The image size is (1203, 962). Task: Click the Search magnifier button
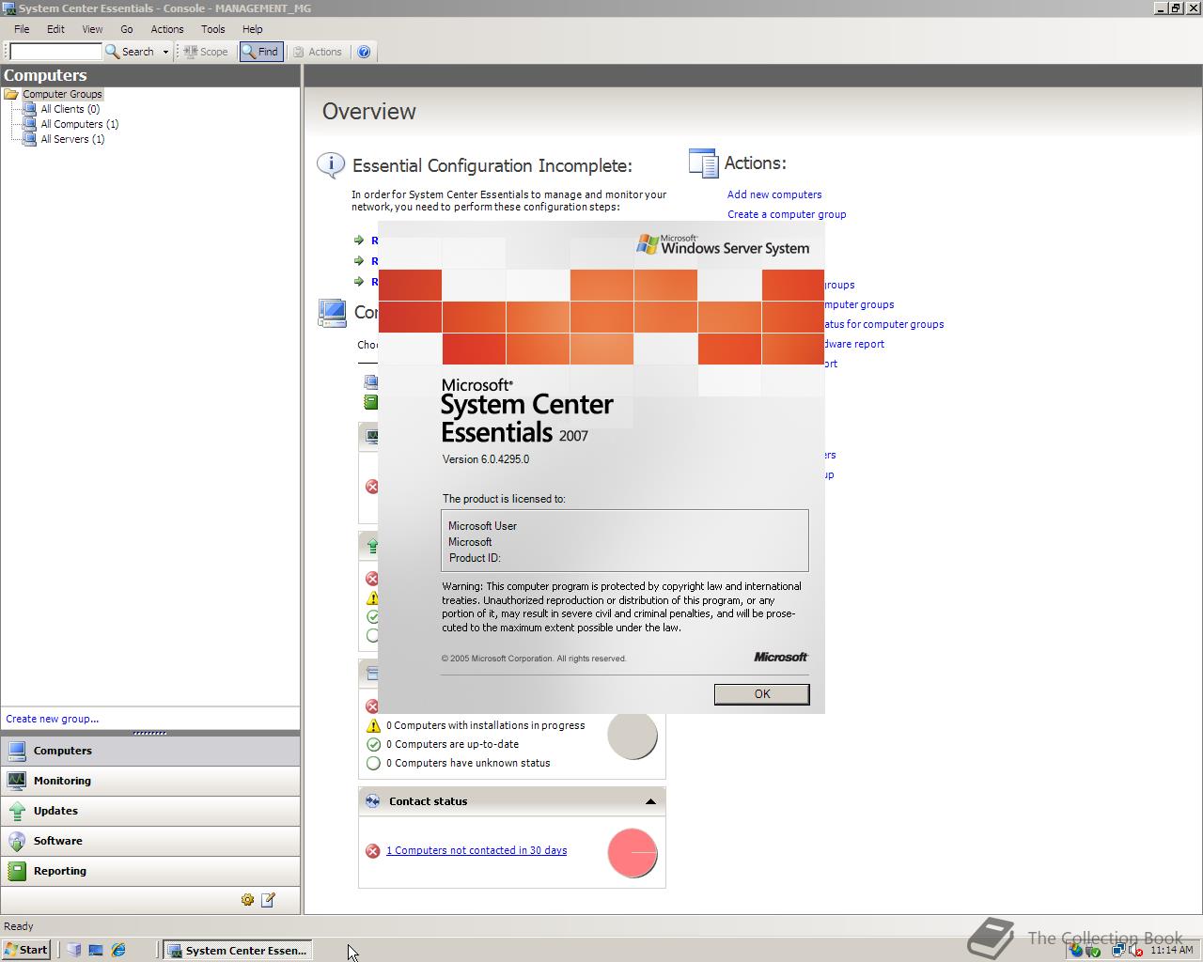(x=130, y=52)
